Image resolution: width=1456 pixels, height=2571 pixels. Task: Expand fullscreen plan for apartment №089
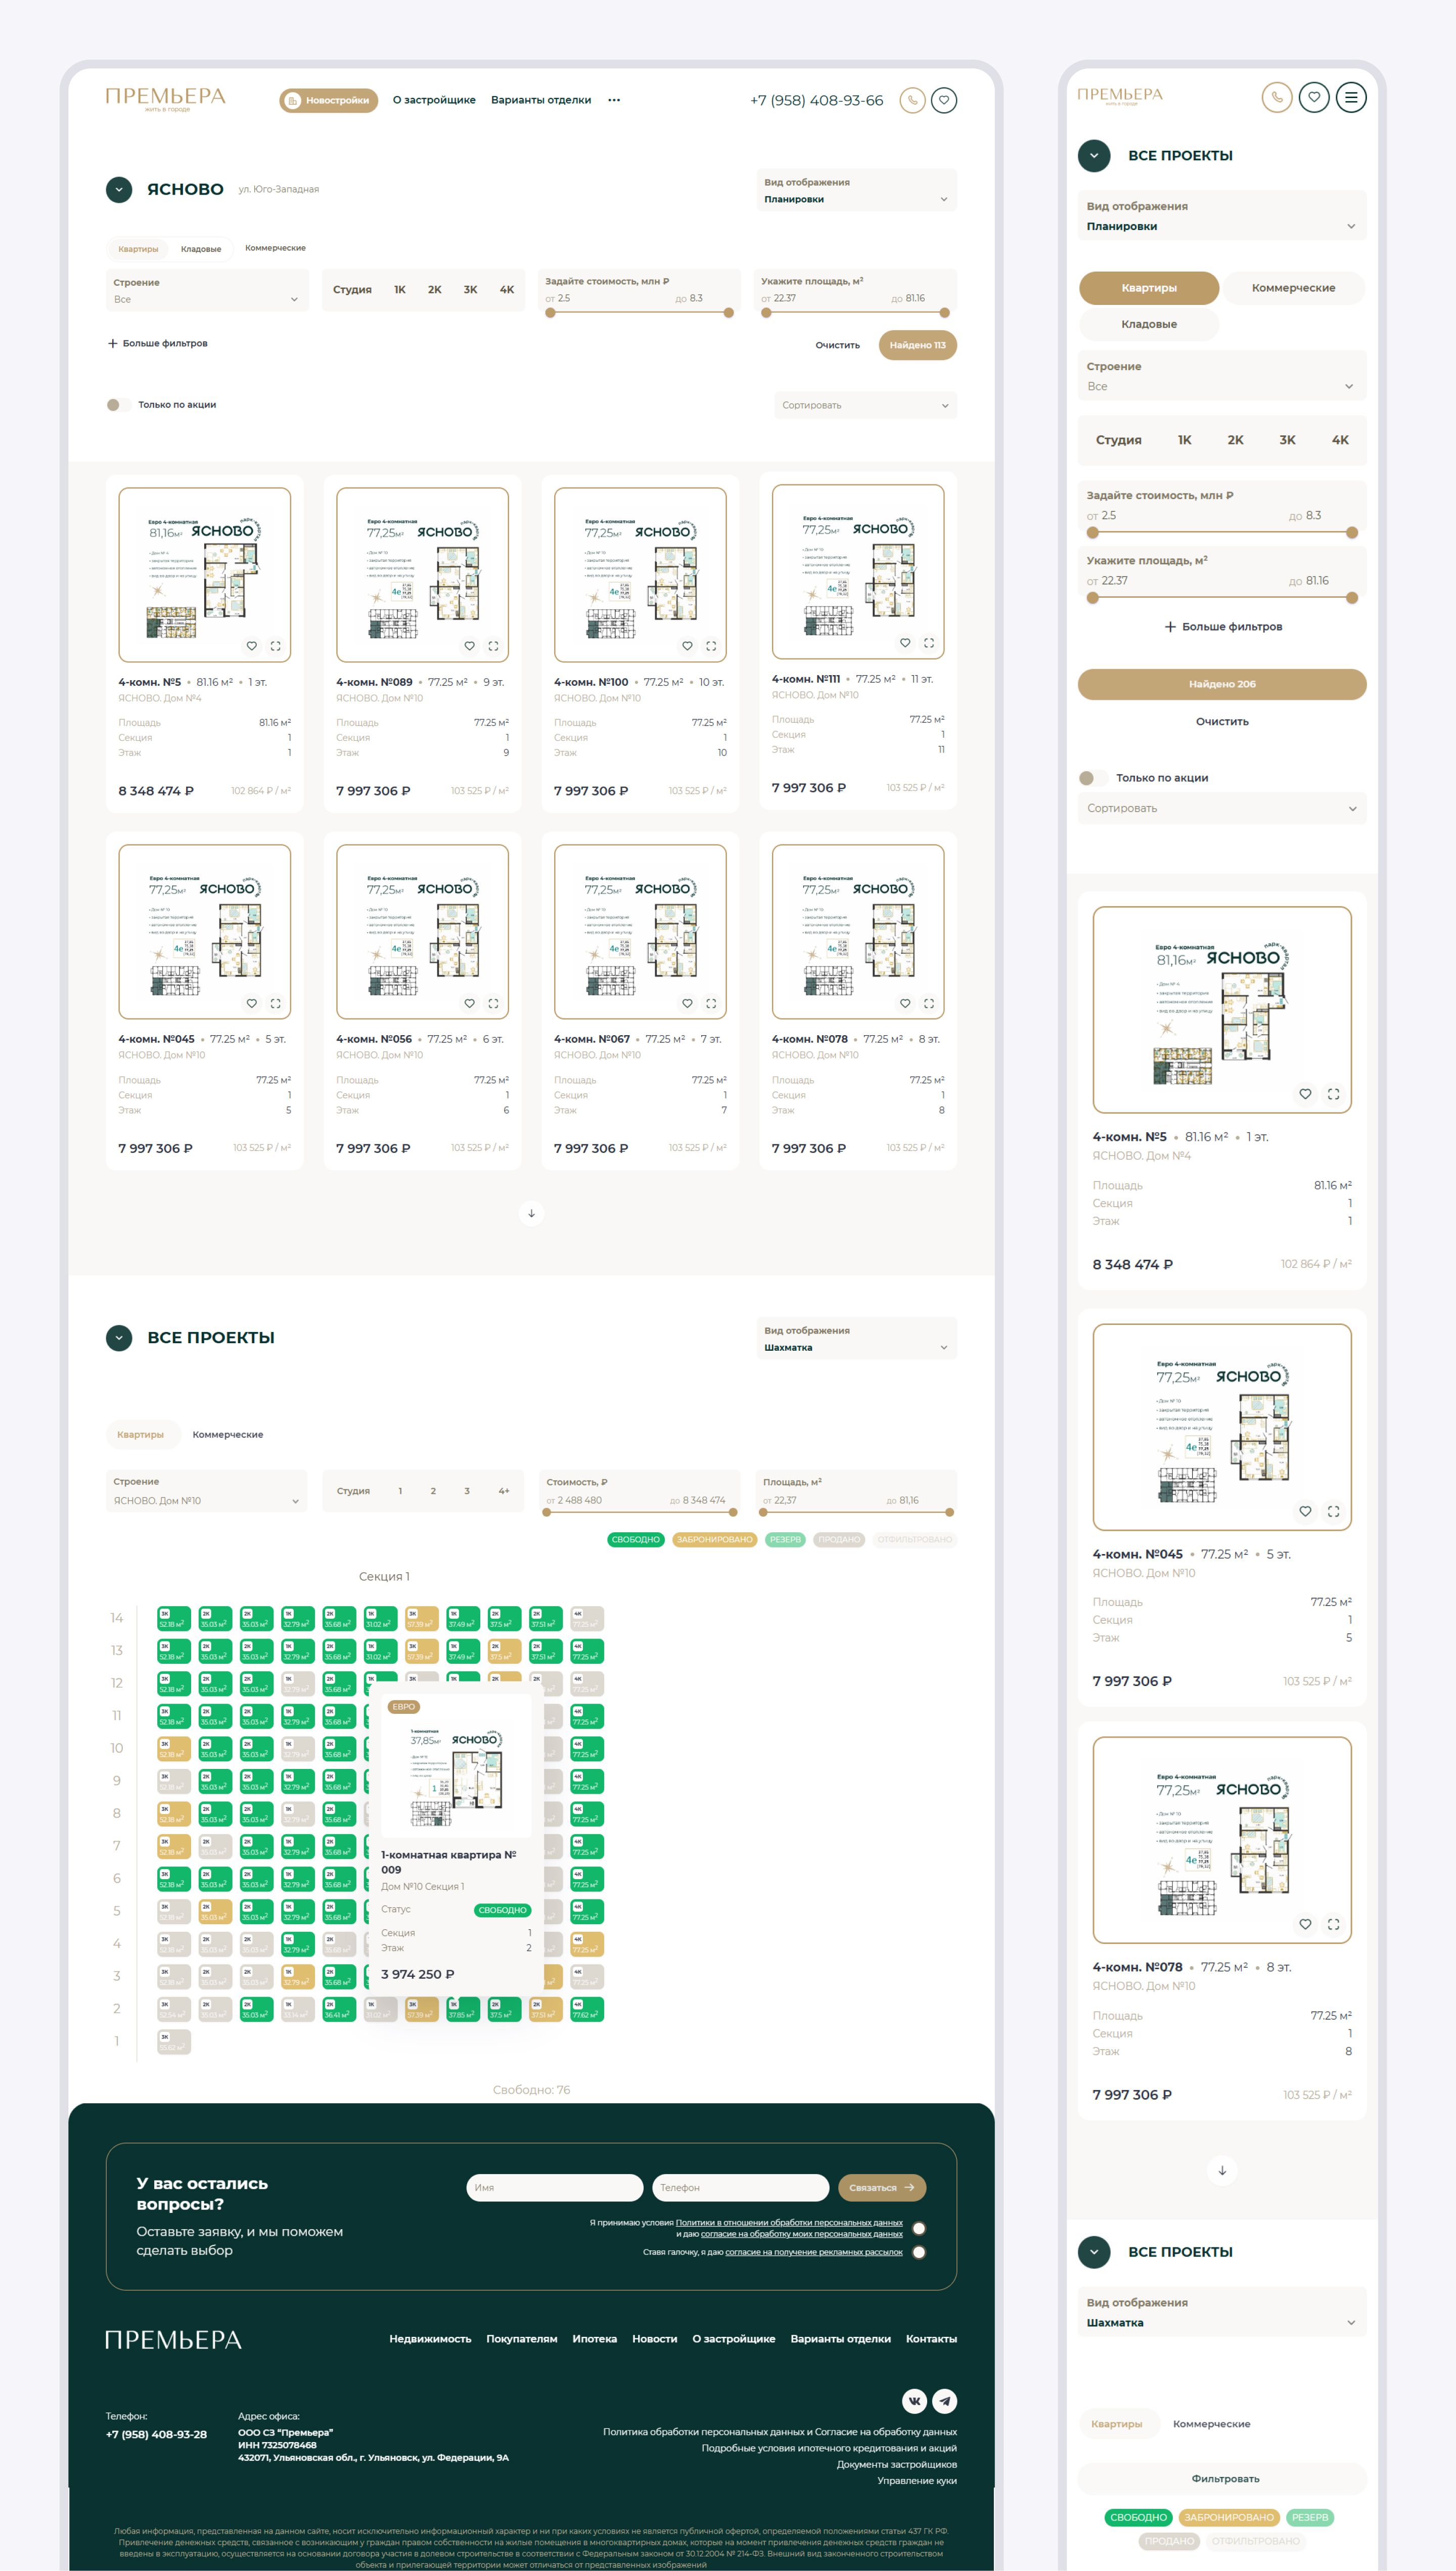pos(493,646)
